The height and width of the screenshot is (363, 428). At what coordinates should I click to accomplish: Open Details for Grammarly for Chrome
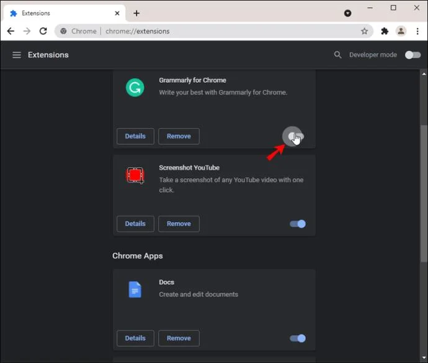coord(135,136)
